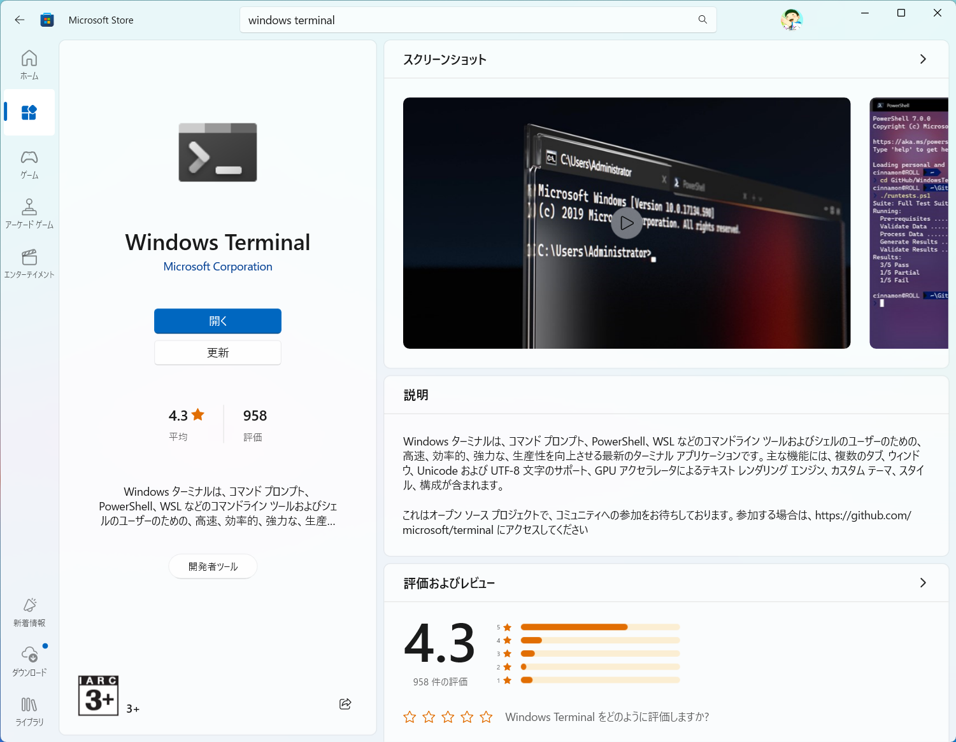The width and height of the screenshot is (956, 742).
Task: Select the Apps sidebar icon
Action: pos(29,113)
